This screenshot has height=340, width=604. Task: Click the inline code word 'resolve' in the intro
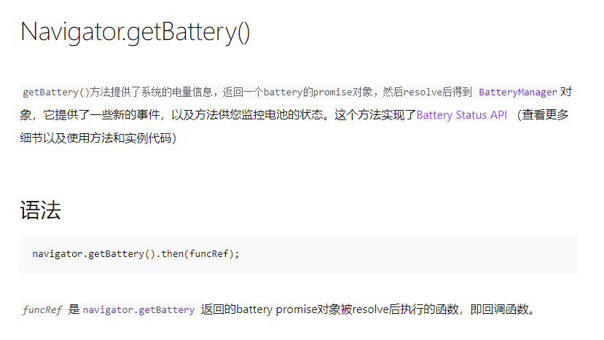[x=423, y=92]
